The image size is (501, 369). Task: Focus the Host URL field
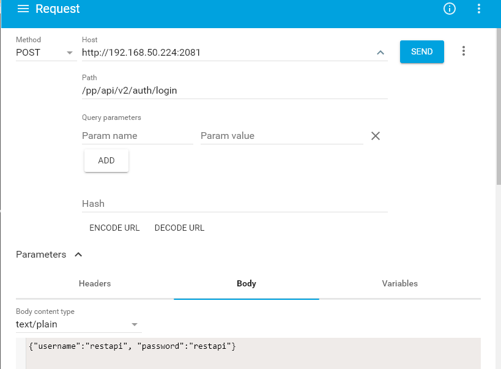pos(227,53)
